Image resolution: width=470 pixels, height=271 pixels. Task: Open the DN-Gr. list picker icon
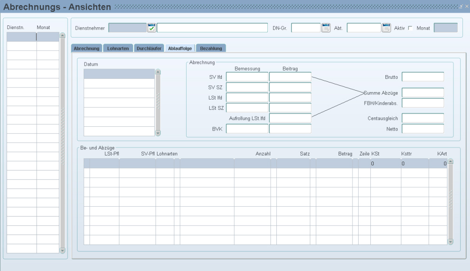point(326,28)
